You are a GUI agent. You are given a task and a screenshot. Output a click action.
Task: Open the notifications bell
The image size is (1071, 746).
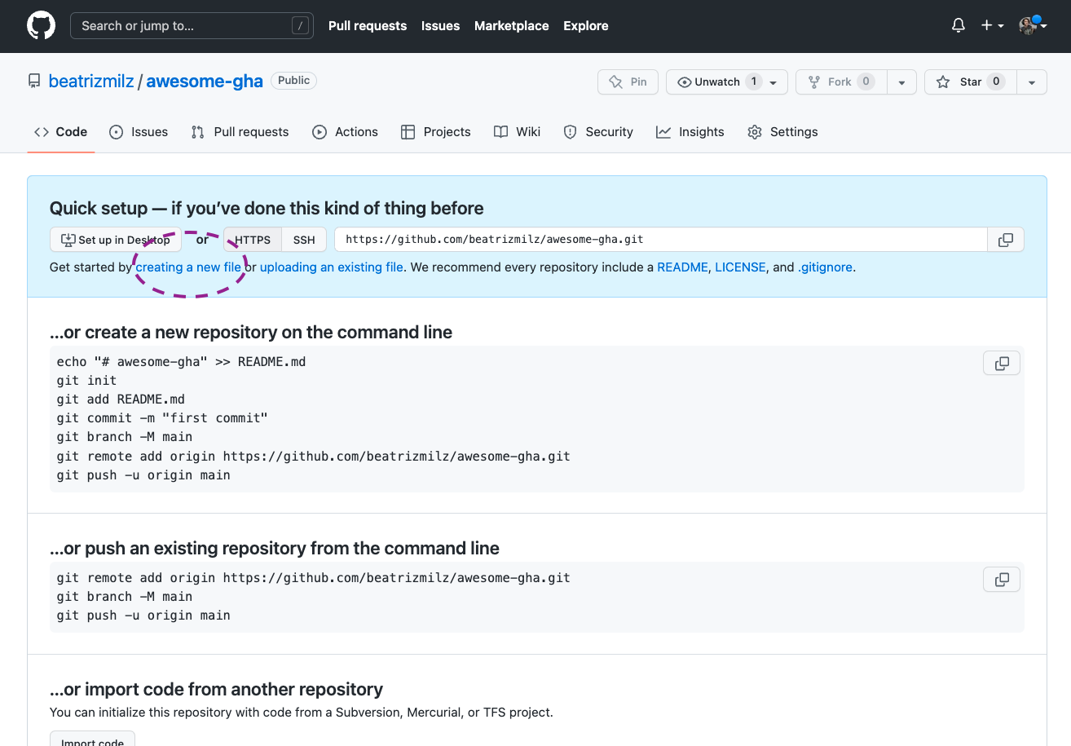(x=959, y=26)
